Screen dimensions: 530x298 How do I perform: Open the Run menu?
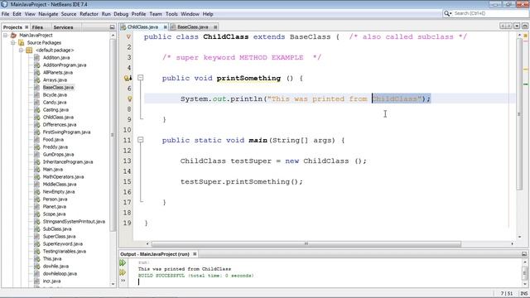(106, 14)
